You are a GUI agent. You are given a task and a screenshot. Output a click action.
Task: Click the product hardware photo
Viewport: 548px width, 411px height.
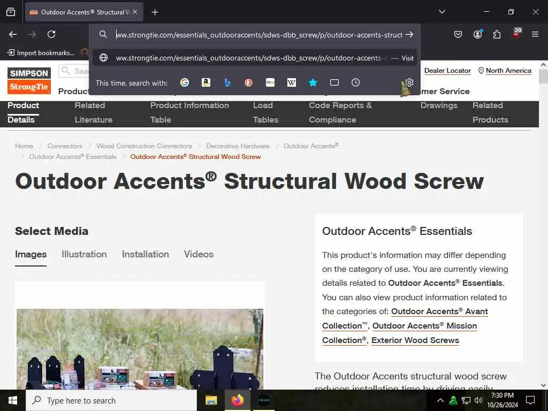tap(140, 349)
